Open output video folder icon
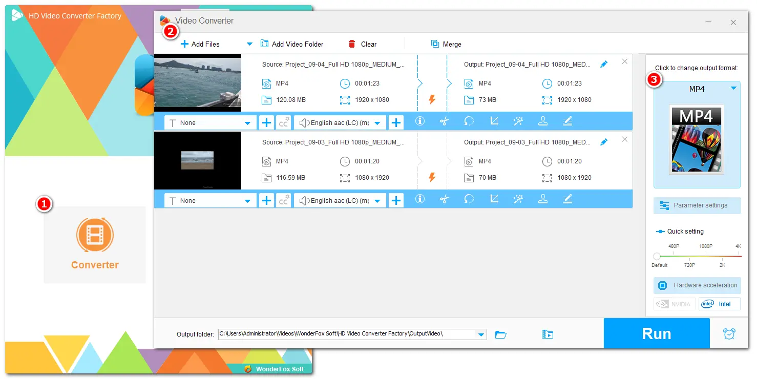This screenshot has width=757, height=379. click(x=548, y=334)
